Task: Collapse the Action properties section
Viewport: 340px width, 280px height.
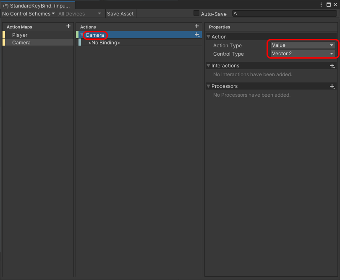Action: (x=208, y=37)
